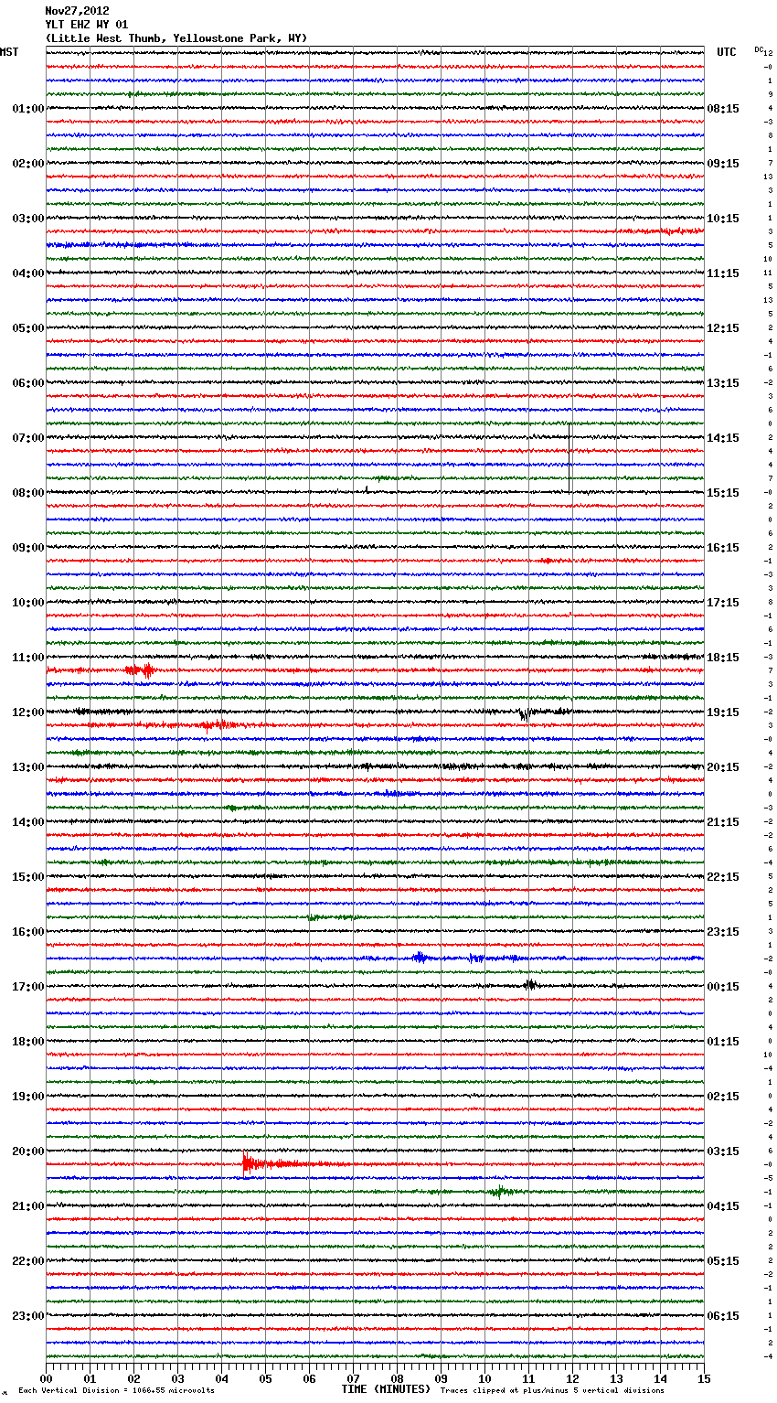Click the "08" tick on the minutes axis

(397, 1378)
